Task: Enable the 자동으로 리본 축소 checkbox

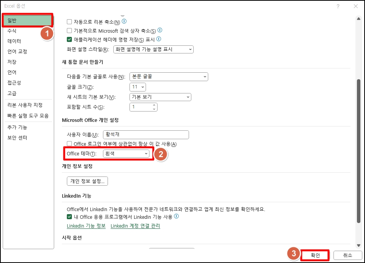Action: (70, 22)
